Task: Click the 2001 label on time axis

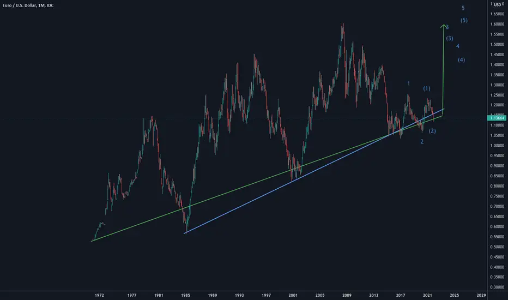Action: (293, 295)
